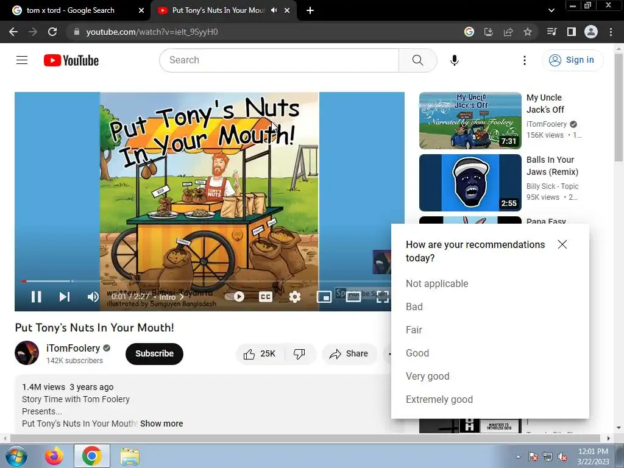Image resolution: width=624 pixels, height=468 pixels.
Task: Open Windows Start menu
Action: click(16, 456)
